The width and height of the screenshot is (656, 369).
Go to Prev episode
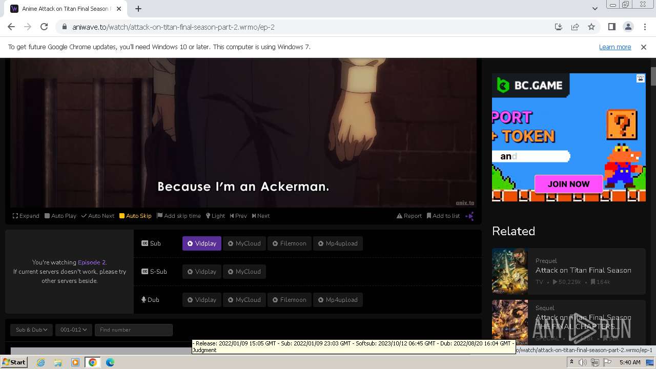[x=238, y=216]
